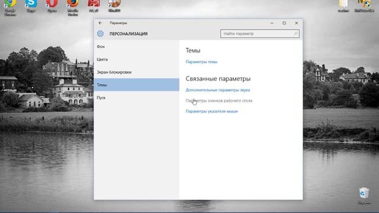379x213 pixels.
Task: Launch the Skype desktop shortcut
Action: coord(31,6)
